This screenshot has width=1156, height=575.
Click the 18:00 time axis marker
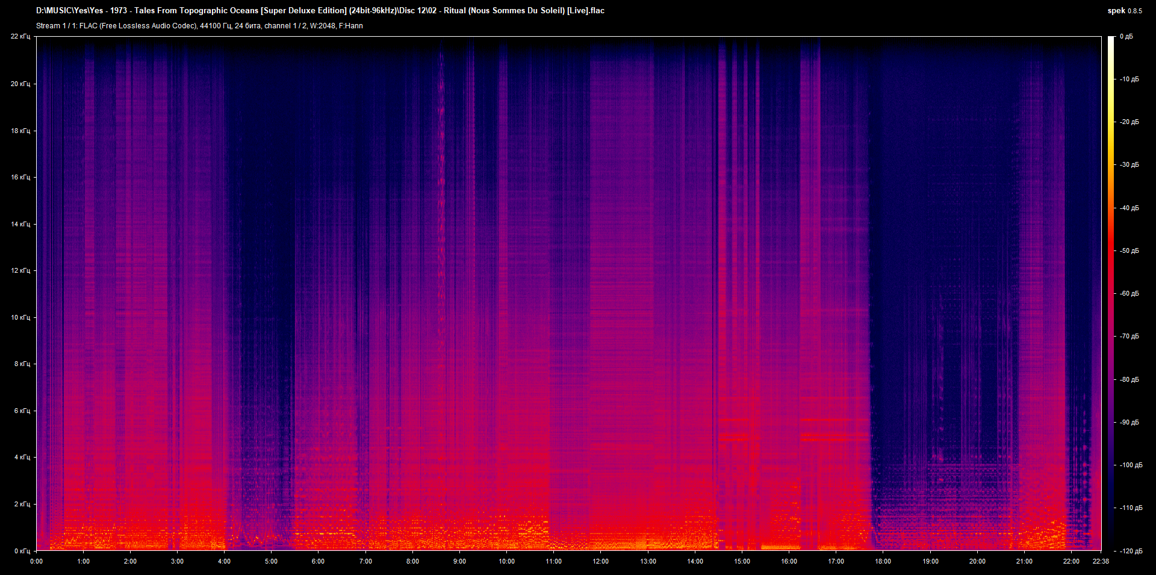point(883,561)
